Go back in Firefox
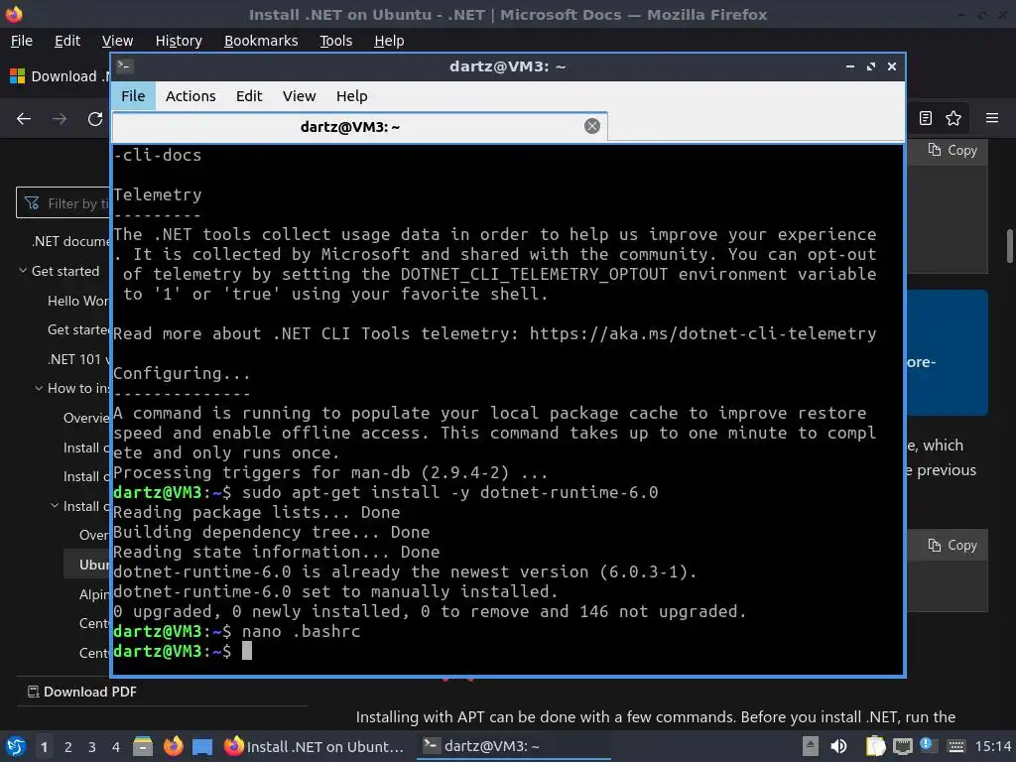The width and height of the screenshot is (1016, 762). click(24, 119)
